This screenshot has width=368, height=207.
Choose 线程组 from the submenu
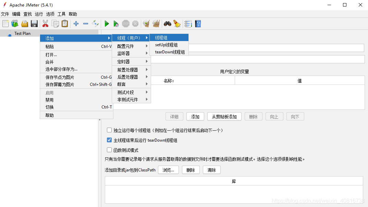coord(169,38)
